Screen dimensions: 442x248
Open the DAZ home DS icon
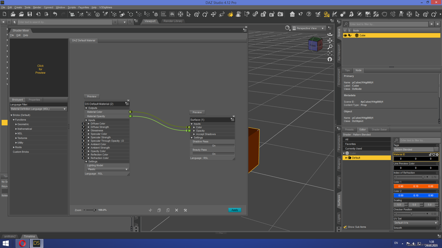point(292,14)
